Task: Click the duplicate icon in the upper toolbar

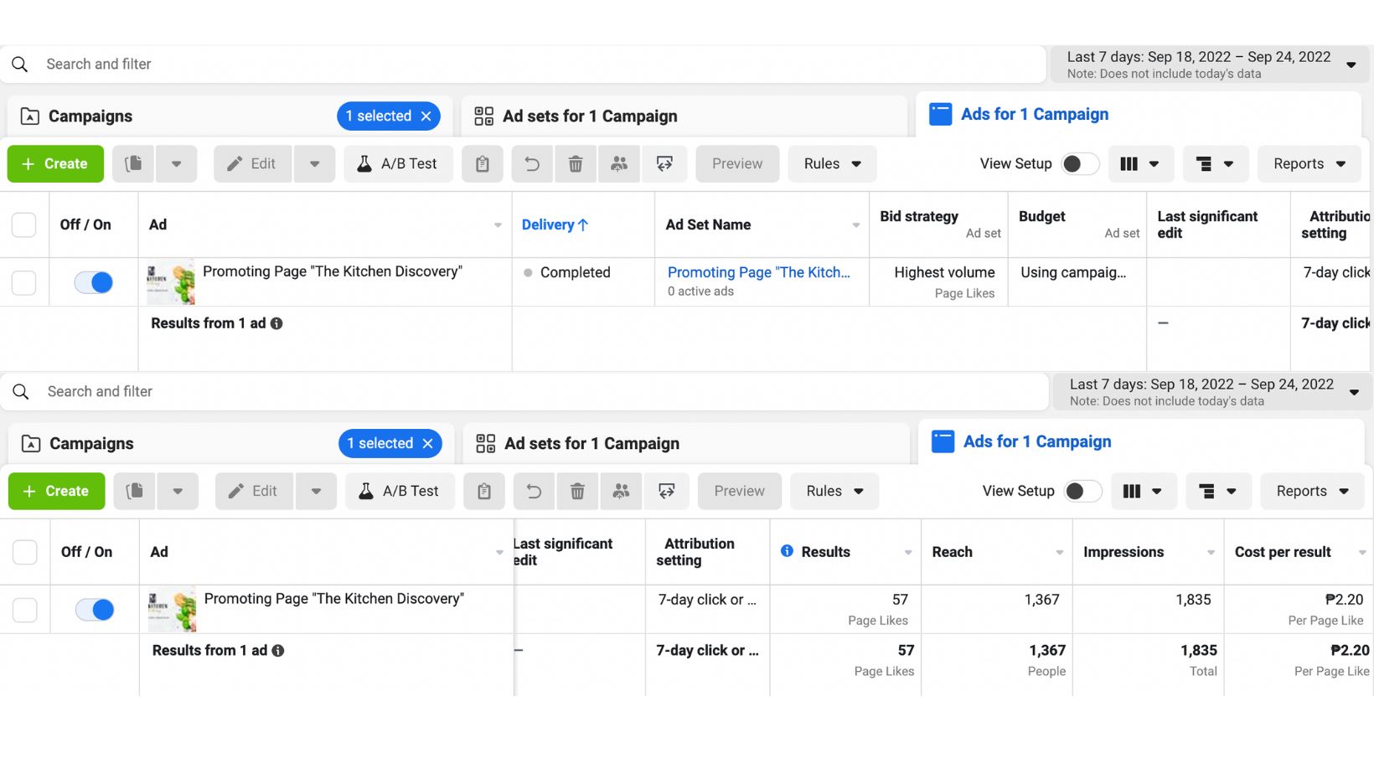Action: tap(133, 164)
